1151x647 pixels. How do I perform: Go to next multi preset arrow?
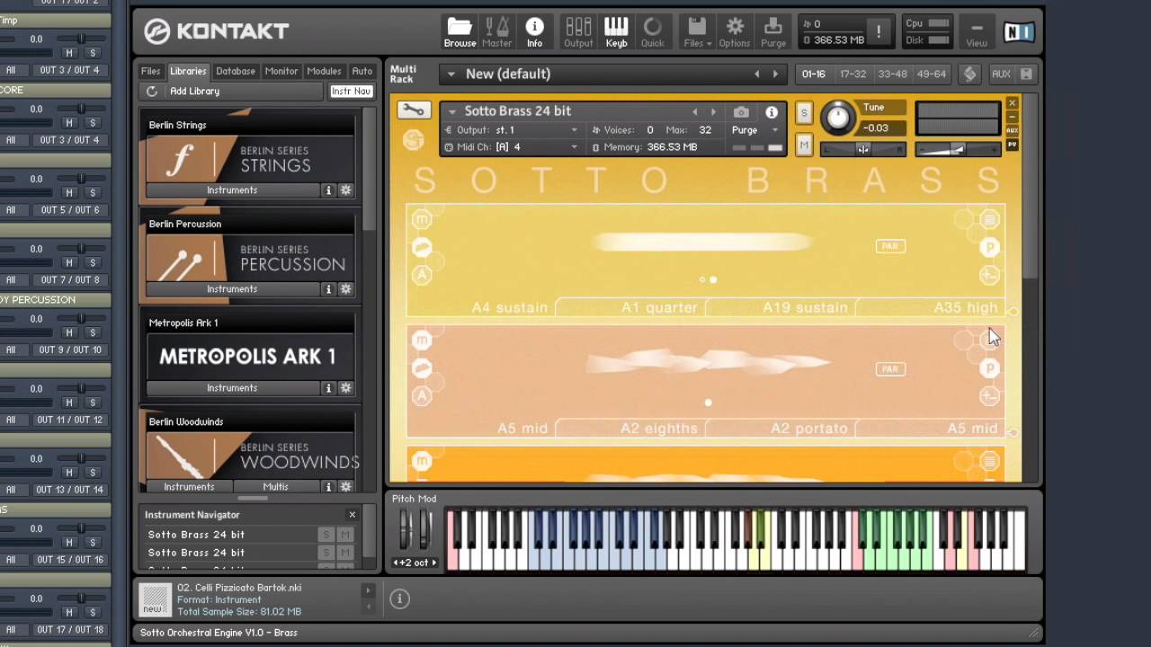pos(775,74)
